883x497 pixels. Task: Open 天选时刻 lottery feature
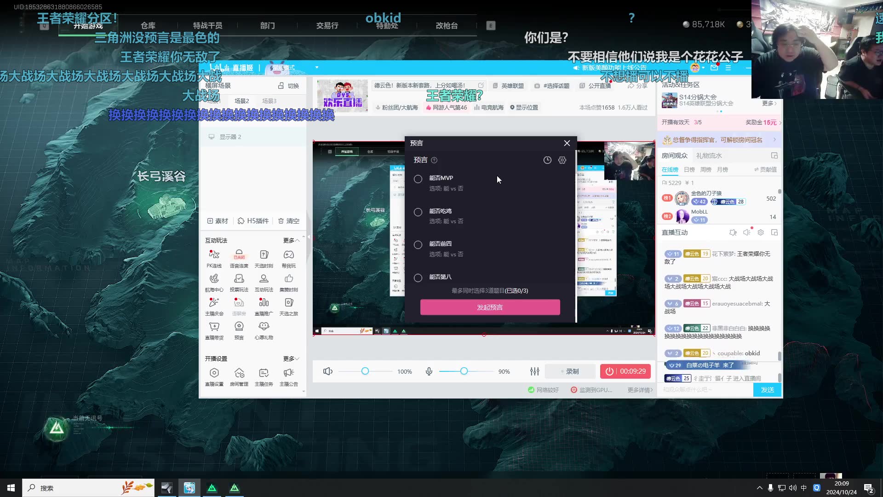click(x=264, y=258)
